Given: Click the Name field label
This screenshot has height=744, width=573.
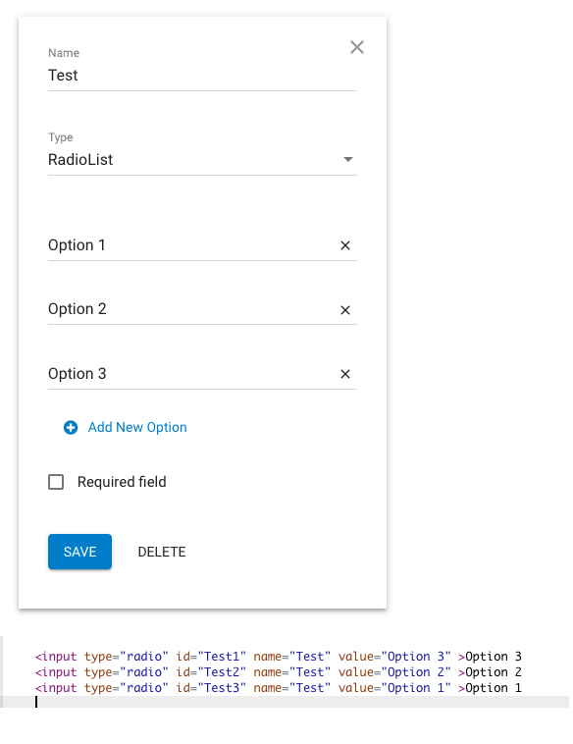Looking at the screenshot, I should pos(64,53).
